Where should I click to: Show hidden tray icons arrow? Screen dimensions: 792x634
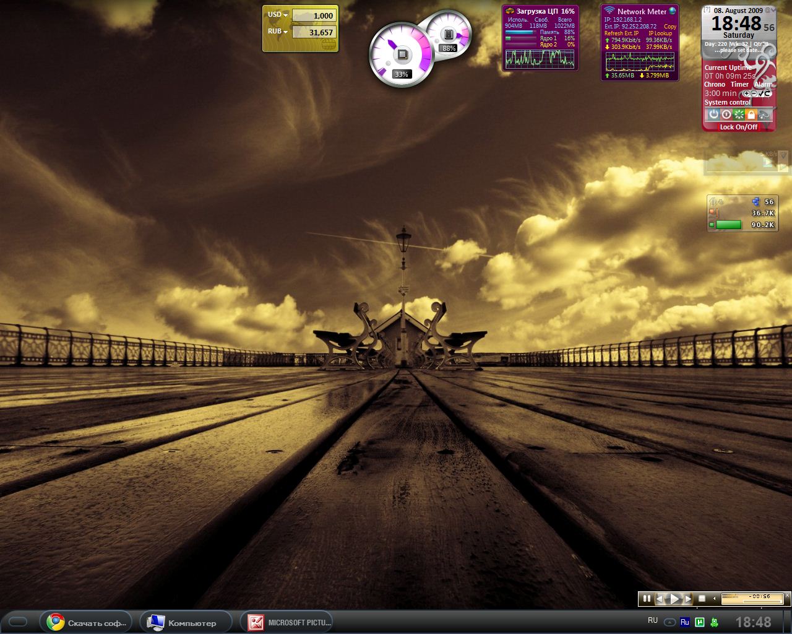coord(669,622)
